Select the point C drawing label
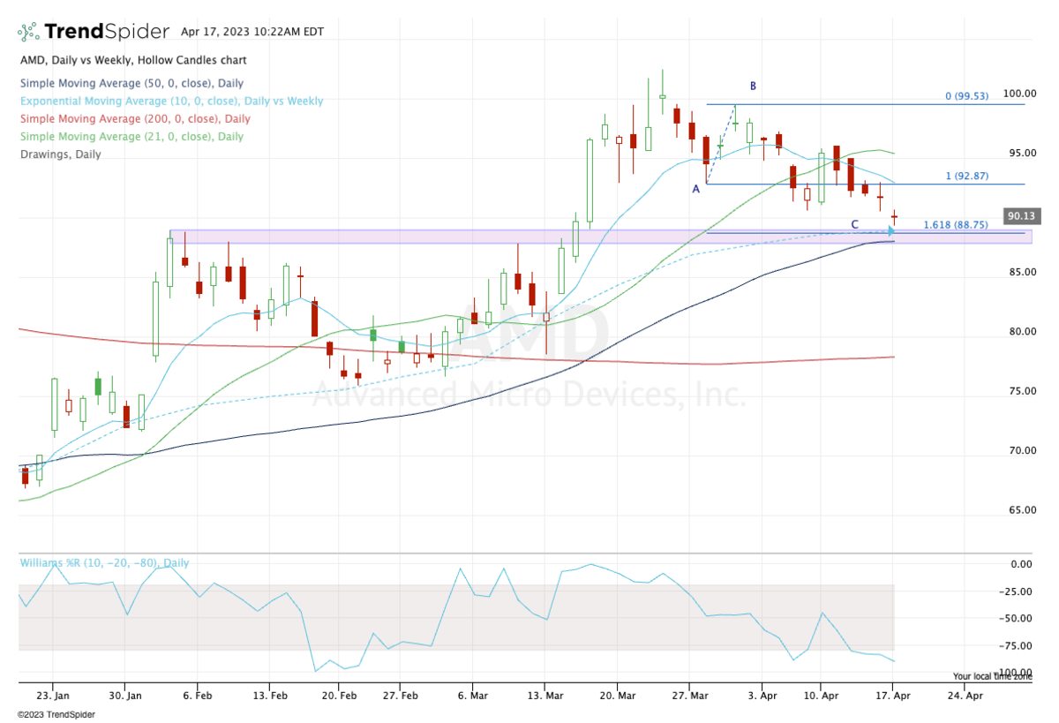The image size is (1059, 723). tap(854, 224)
